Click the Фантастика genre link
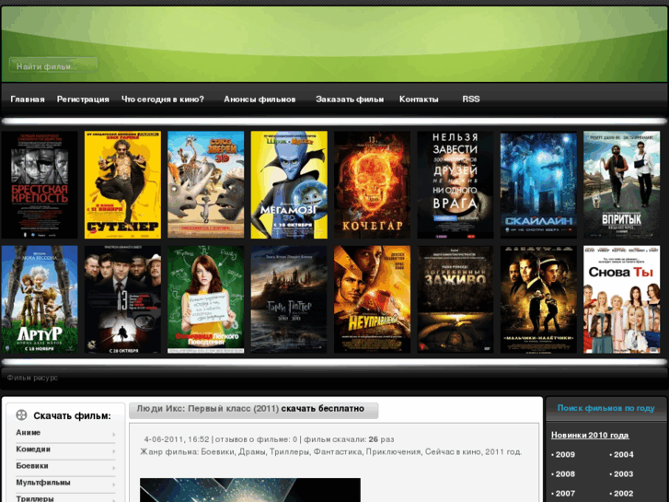 pyautogui.click(x=338, y=451)
